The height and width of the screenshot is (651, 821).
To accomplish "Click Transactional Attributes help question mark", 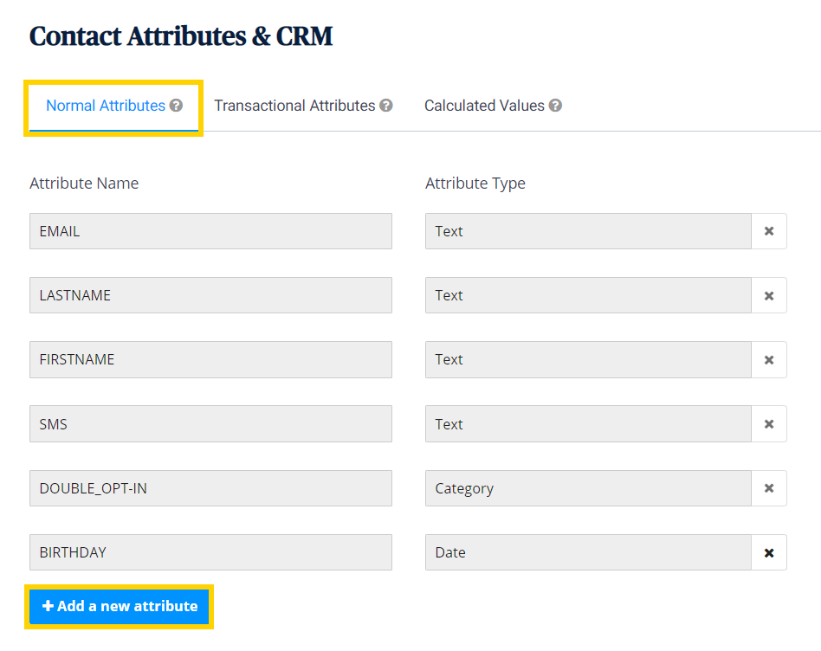I will [x=386, y=106].
